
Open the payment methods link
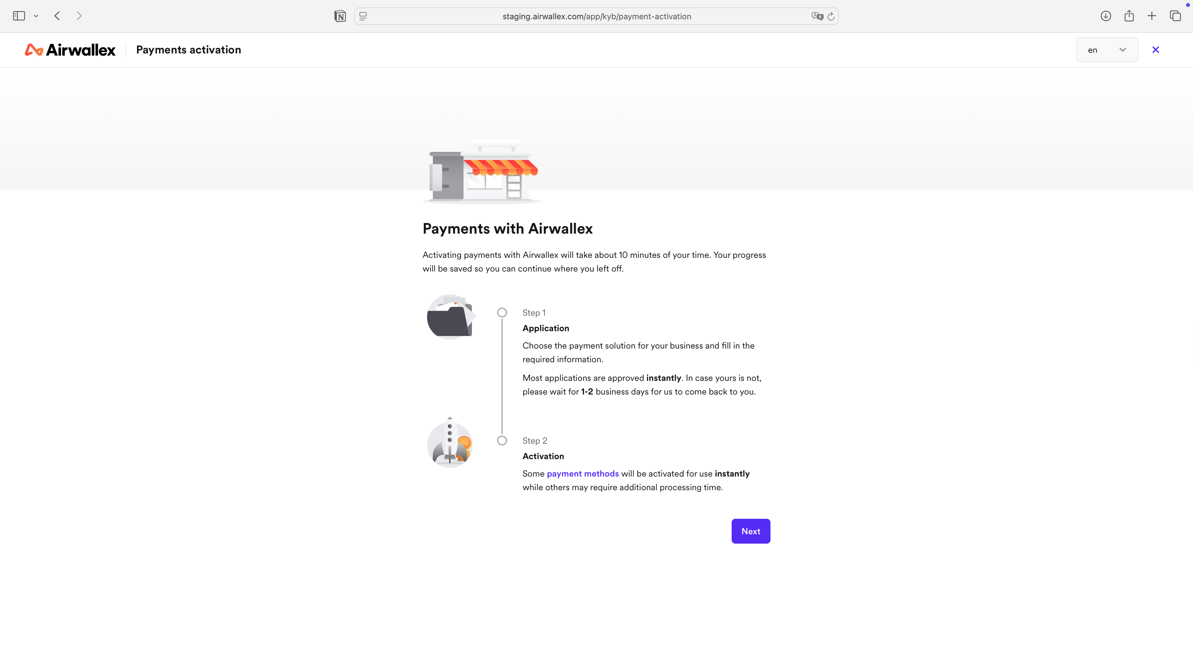583,473
